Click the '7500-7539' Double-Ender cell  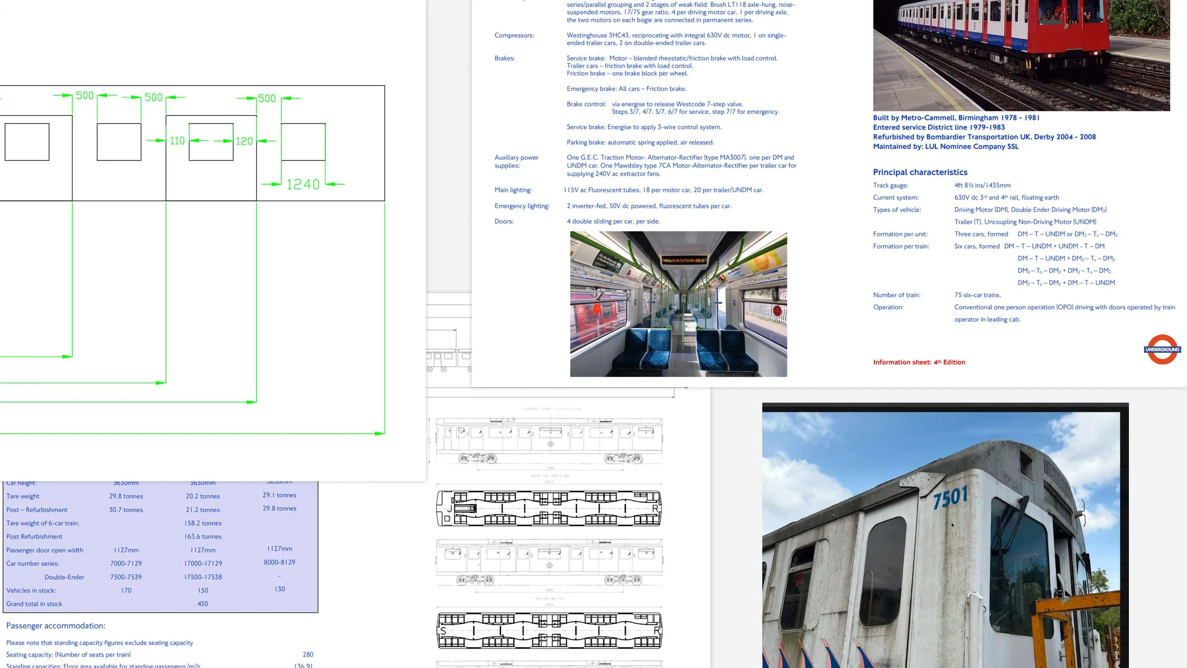[126, 577]
